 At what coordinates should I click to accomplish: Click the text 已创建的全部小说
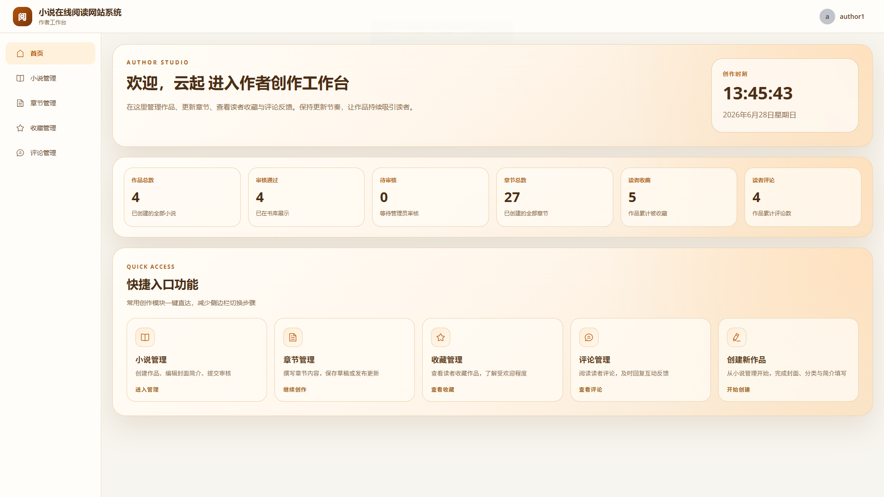coord(154,214)
